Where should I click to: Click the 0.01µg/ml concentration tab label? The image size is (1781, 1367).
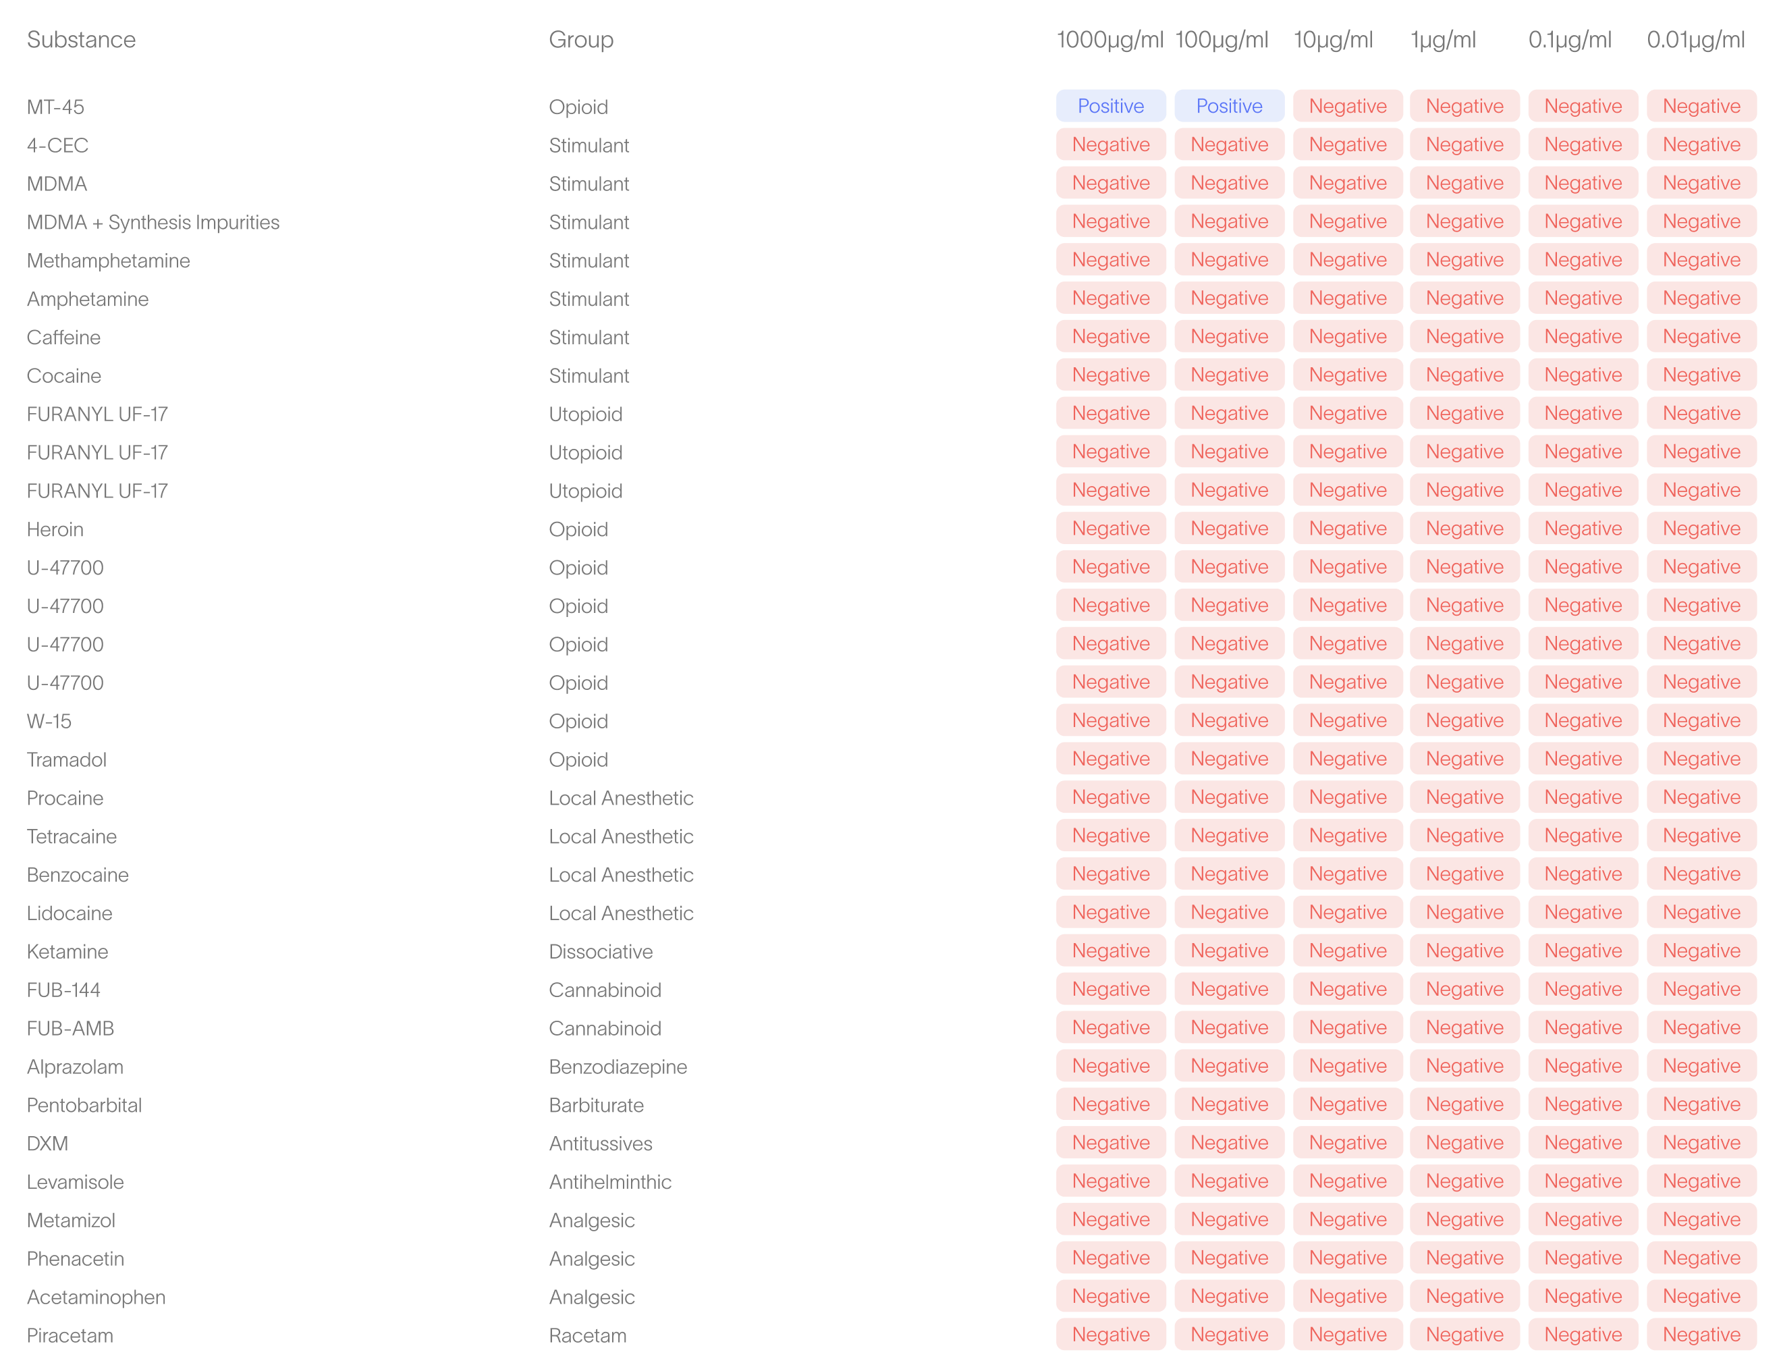click(x=1698, y=38)
